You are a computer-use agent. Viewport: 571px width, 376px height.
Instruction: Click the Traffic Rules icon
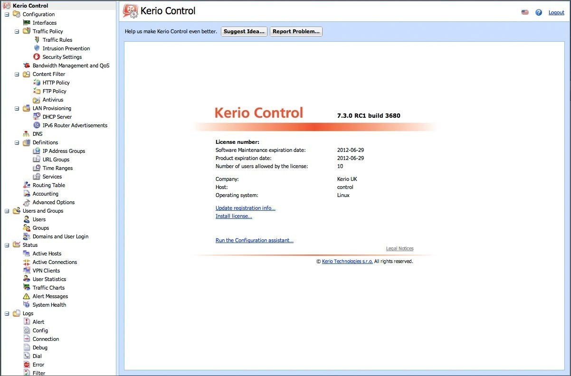37,40
